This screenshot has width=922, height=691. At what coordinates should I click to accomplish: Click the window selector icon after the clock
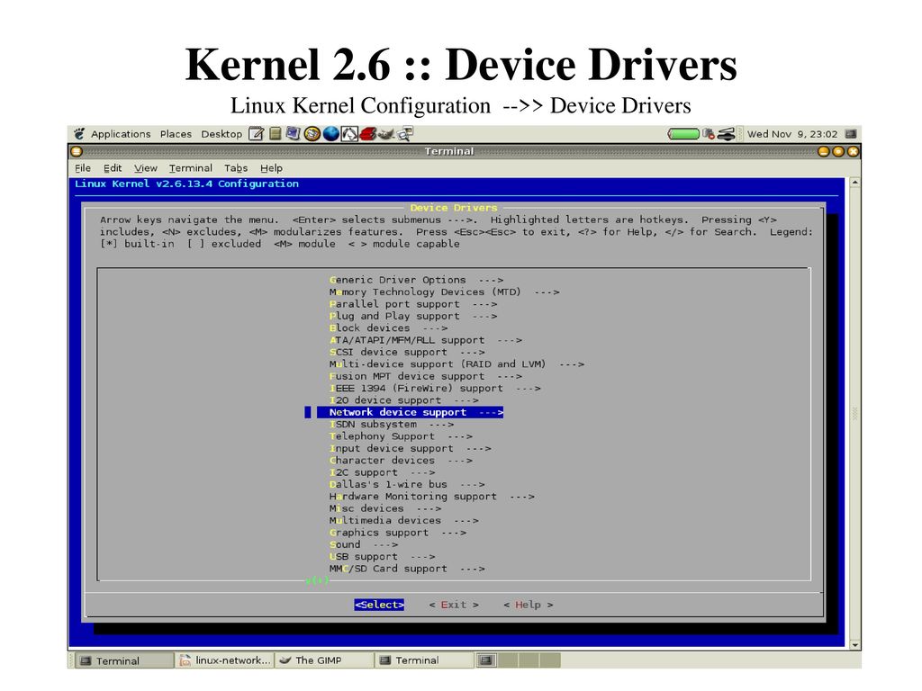pyautogui.click(x=850, y=134)
